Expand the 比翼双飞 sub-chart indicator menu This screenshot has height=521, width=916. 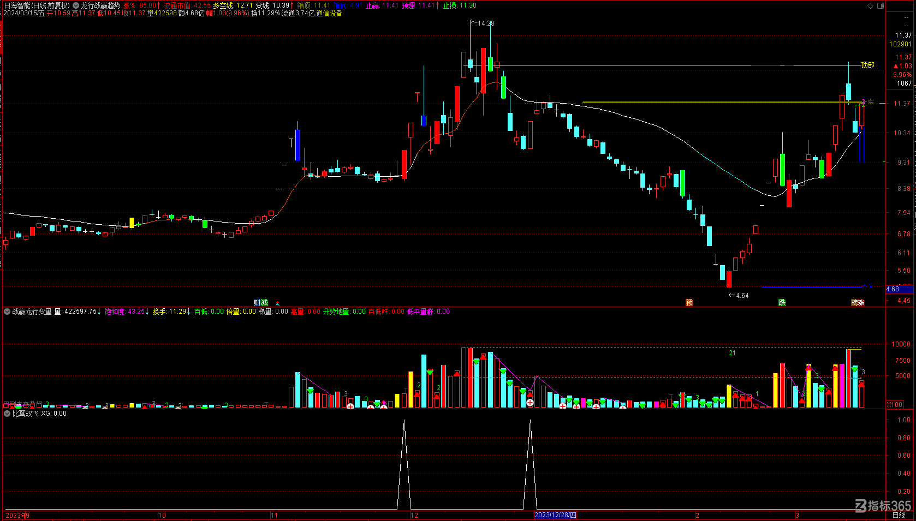(8, 414)
